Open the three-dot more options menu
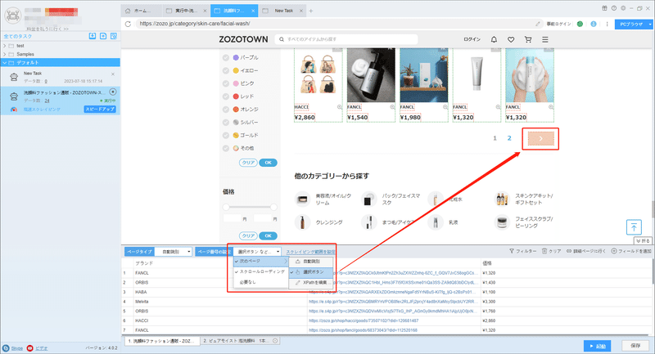Viewport: 655px width, 354px height. tap(607, 24)
